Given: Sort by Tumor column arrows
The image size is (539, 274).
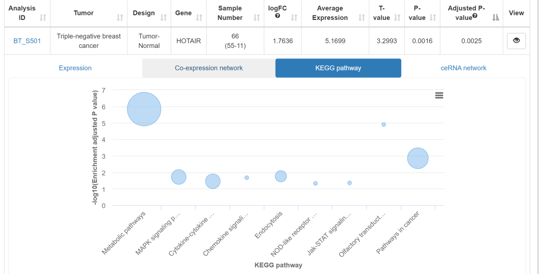Looking at the screenshot, I should pyautogui.click(x=120, y=17).
